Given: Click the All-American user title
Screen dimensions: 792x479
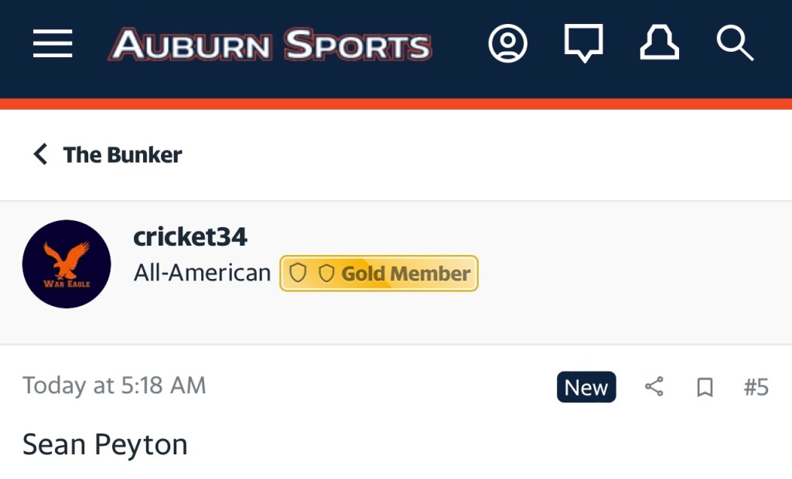Looking at the screenshot, I should point(202,273).
